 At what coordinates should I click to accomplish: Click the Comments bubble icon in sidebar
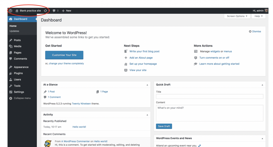(11, 59)
